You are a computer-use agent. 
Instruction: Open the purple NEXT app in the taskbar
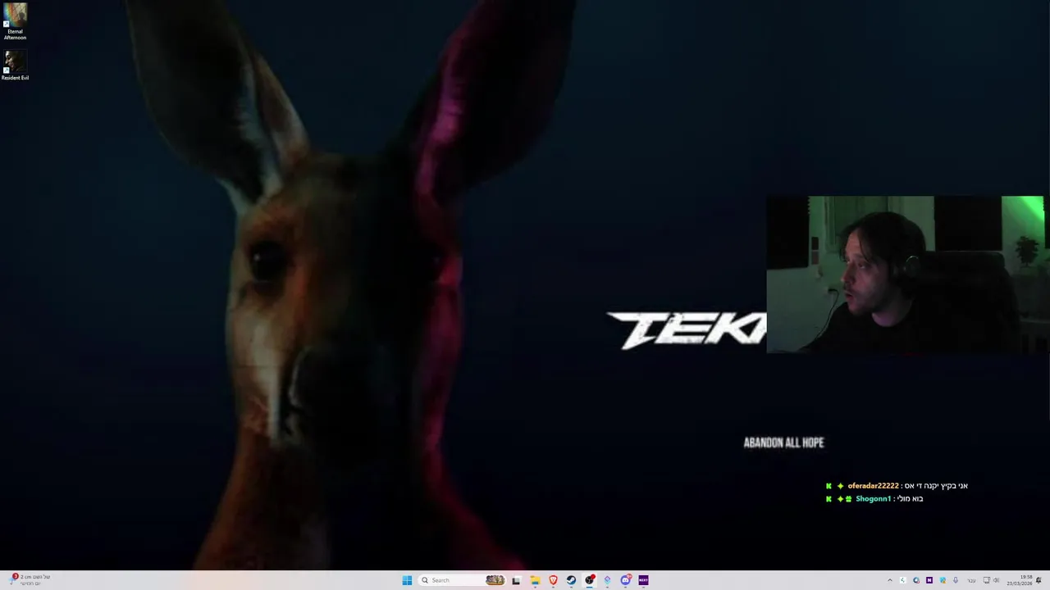tap(643, 580)
